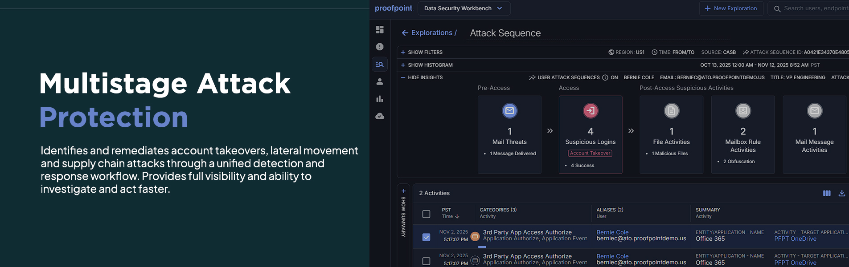Open the users person icon in sidebar
This screenshot has height=267, width=849.
pos(380,81)
